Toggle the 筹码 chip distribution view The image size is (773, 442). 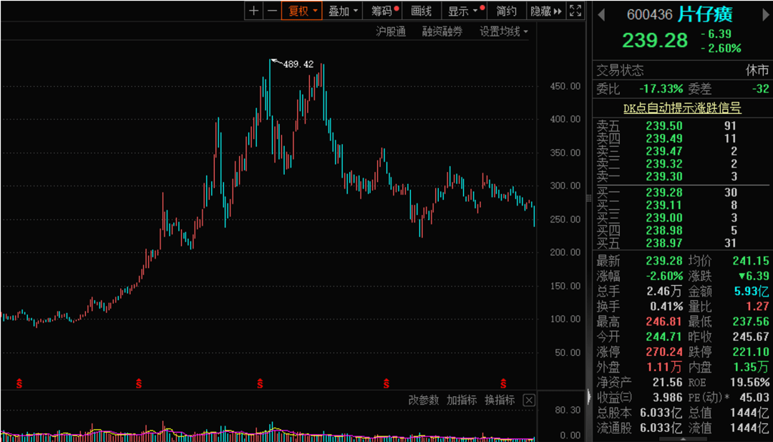point(382,11)
